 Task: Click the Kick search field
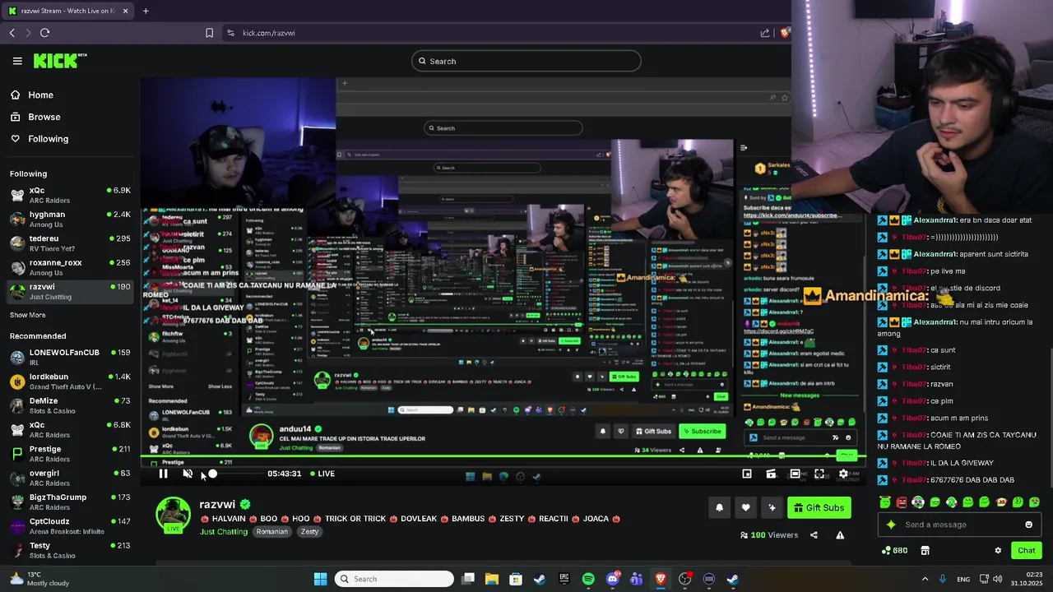(x=526, y=61)
